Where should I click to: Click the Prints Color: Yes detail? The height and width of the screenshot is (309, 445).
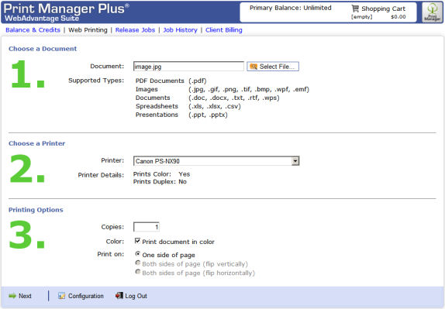(x=161, y=174)
